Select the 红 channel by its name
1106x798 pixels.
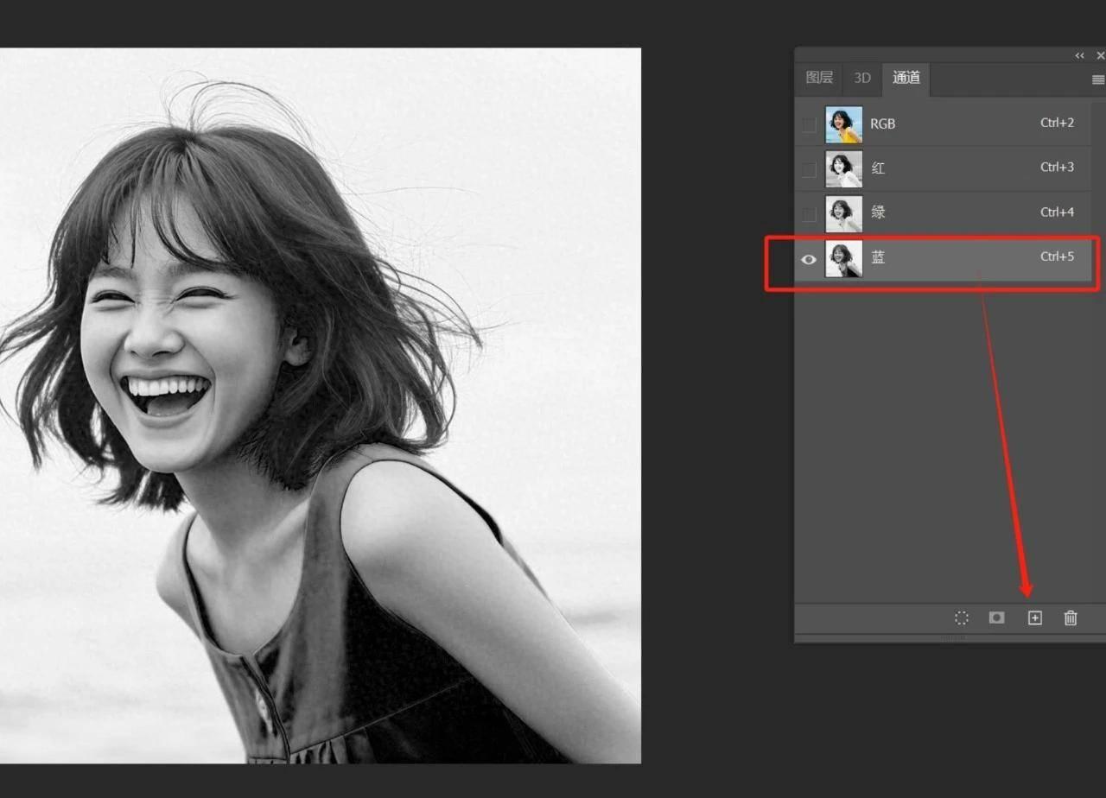(878, 168)
